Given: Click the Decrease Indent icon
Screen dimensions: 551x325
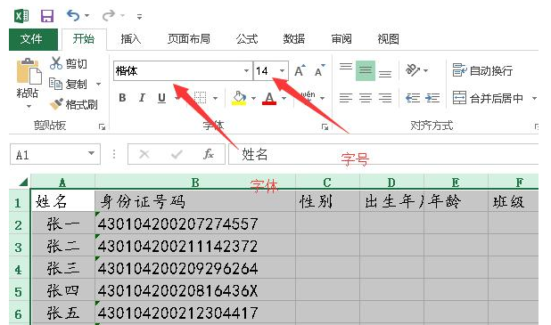Looking at the screenshot, I should click(413, 98).
